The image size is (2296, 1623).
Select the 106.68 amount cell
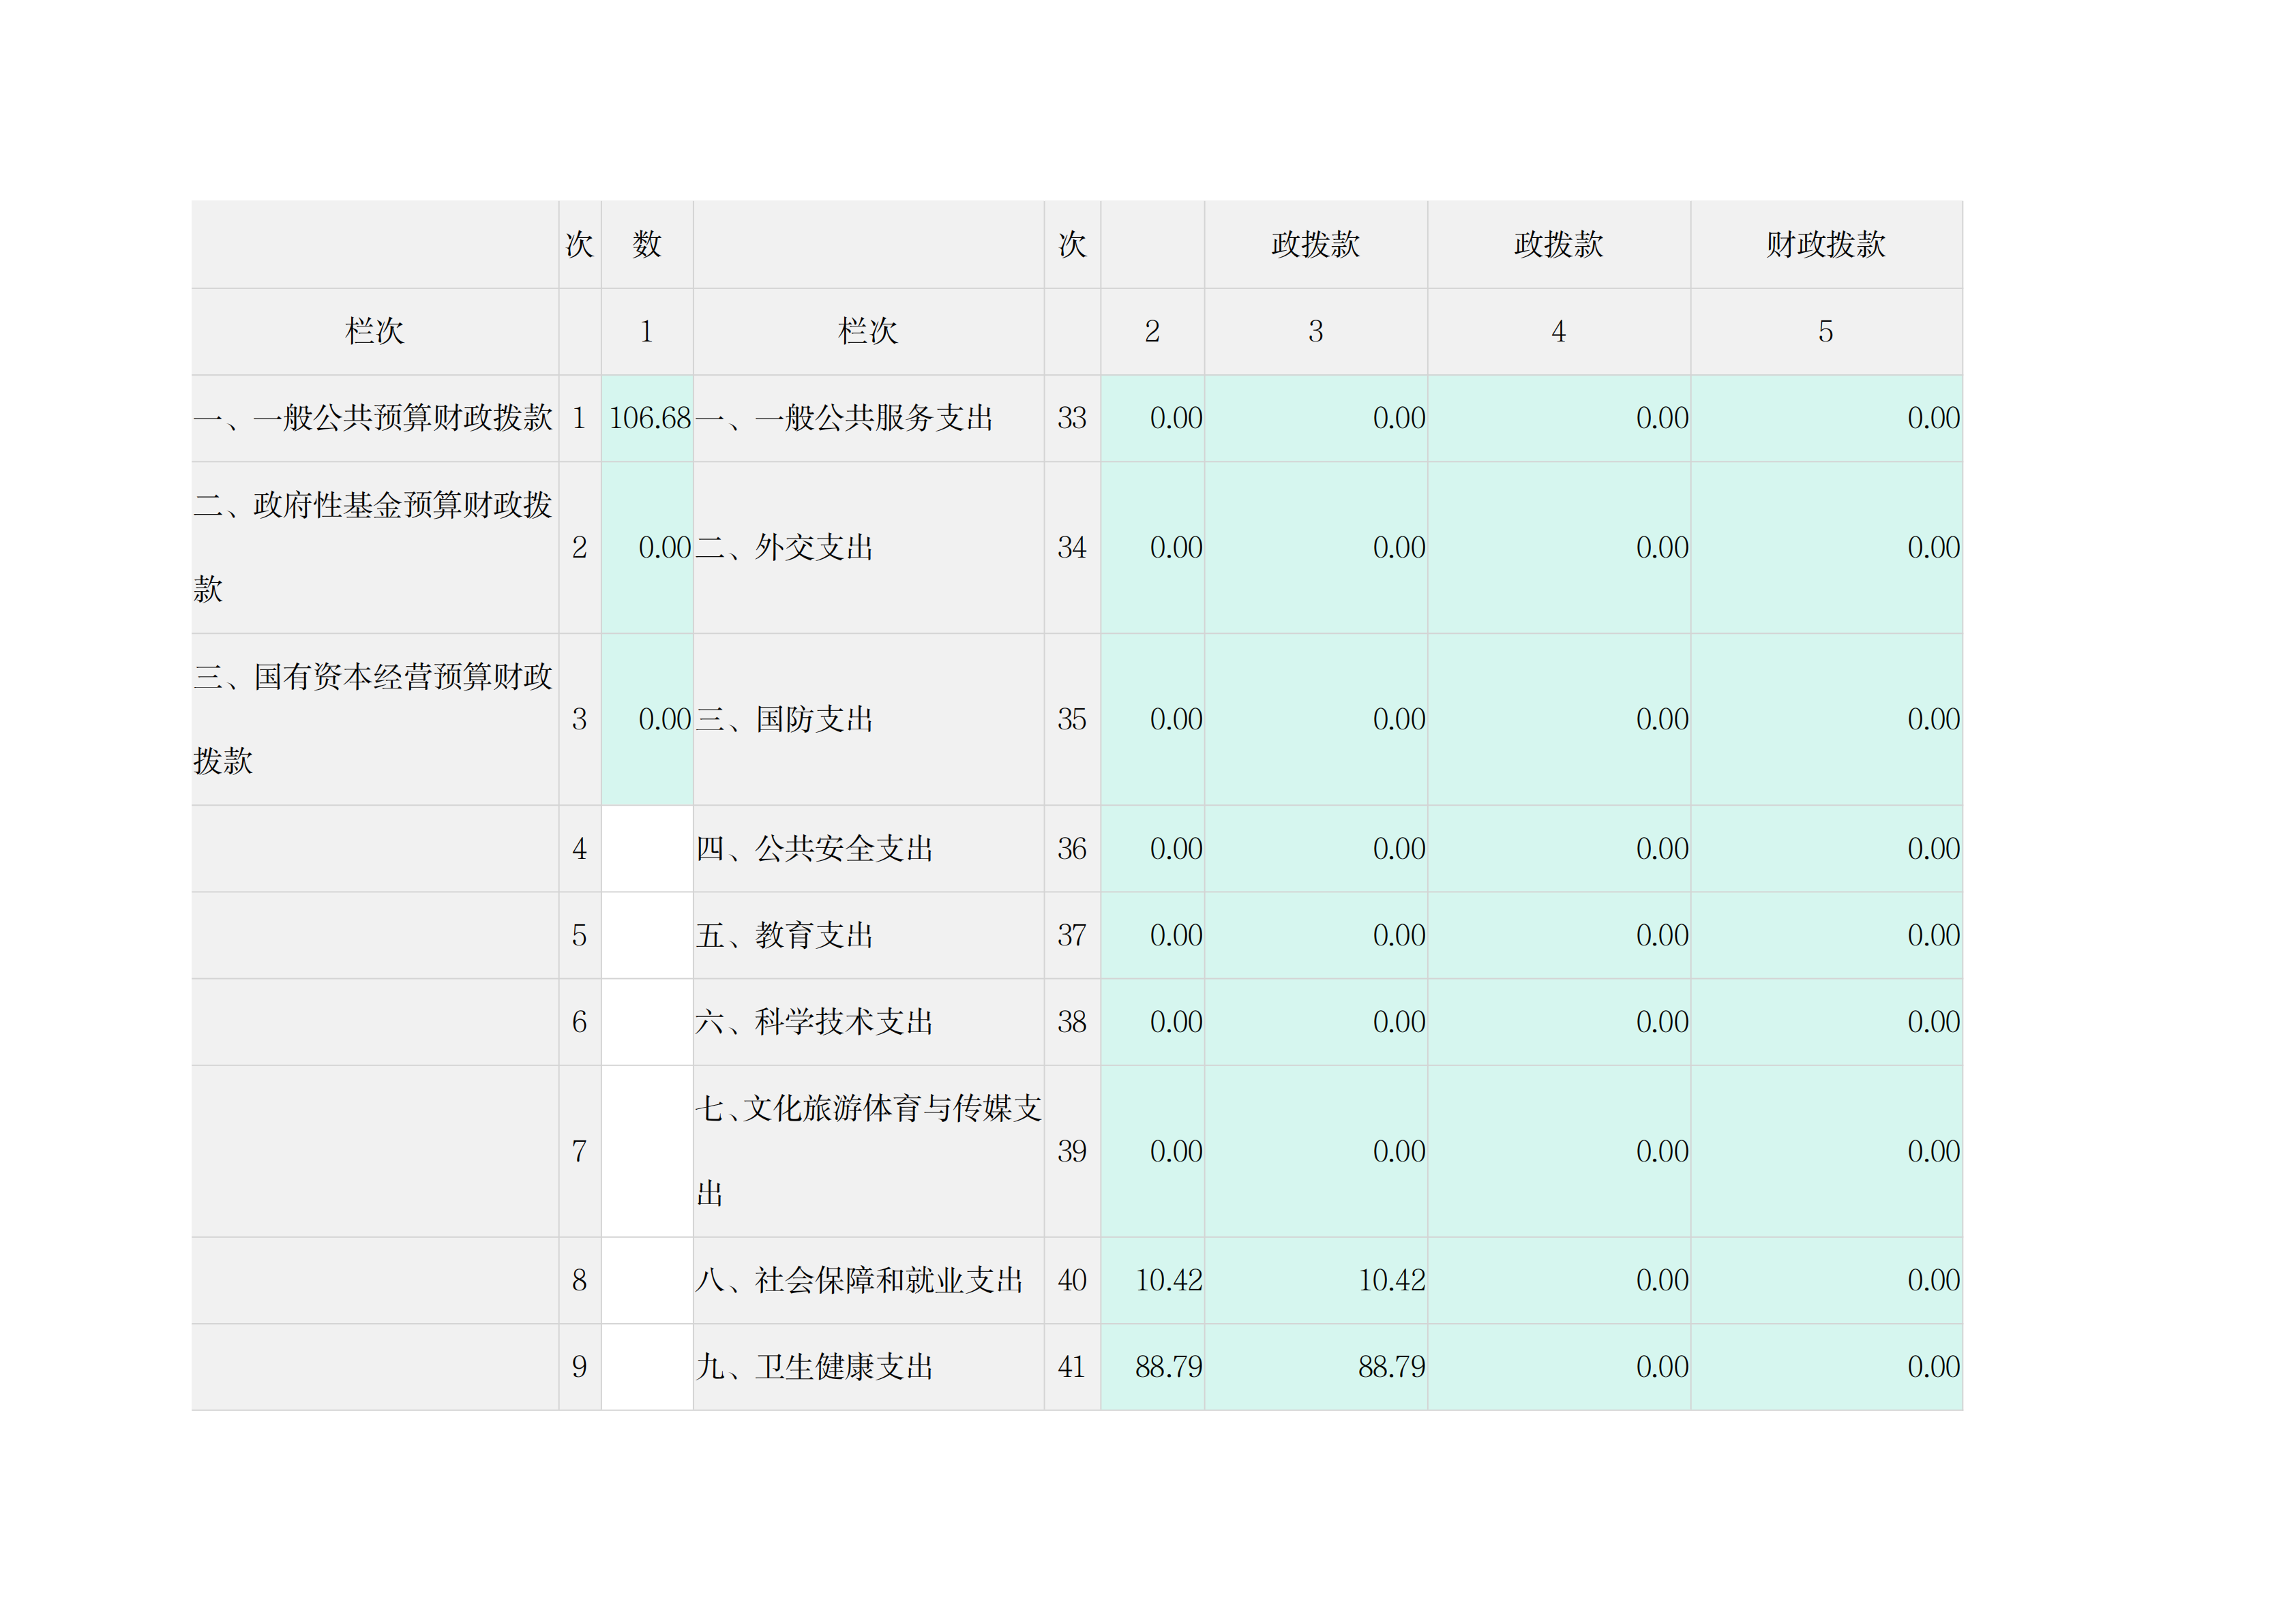pyautogui.click(x=647, y=418)
